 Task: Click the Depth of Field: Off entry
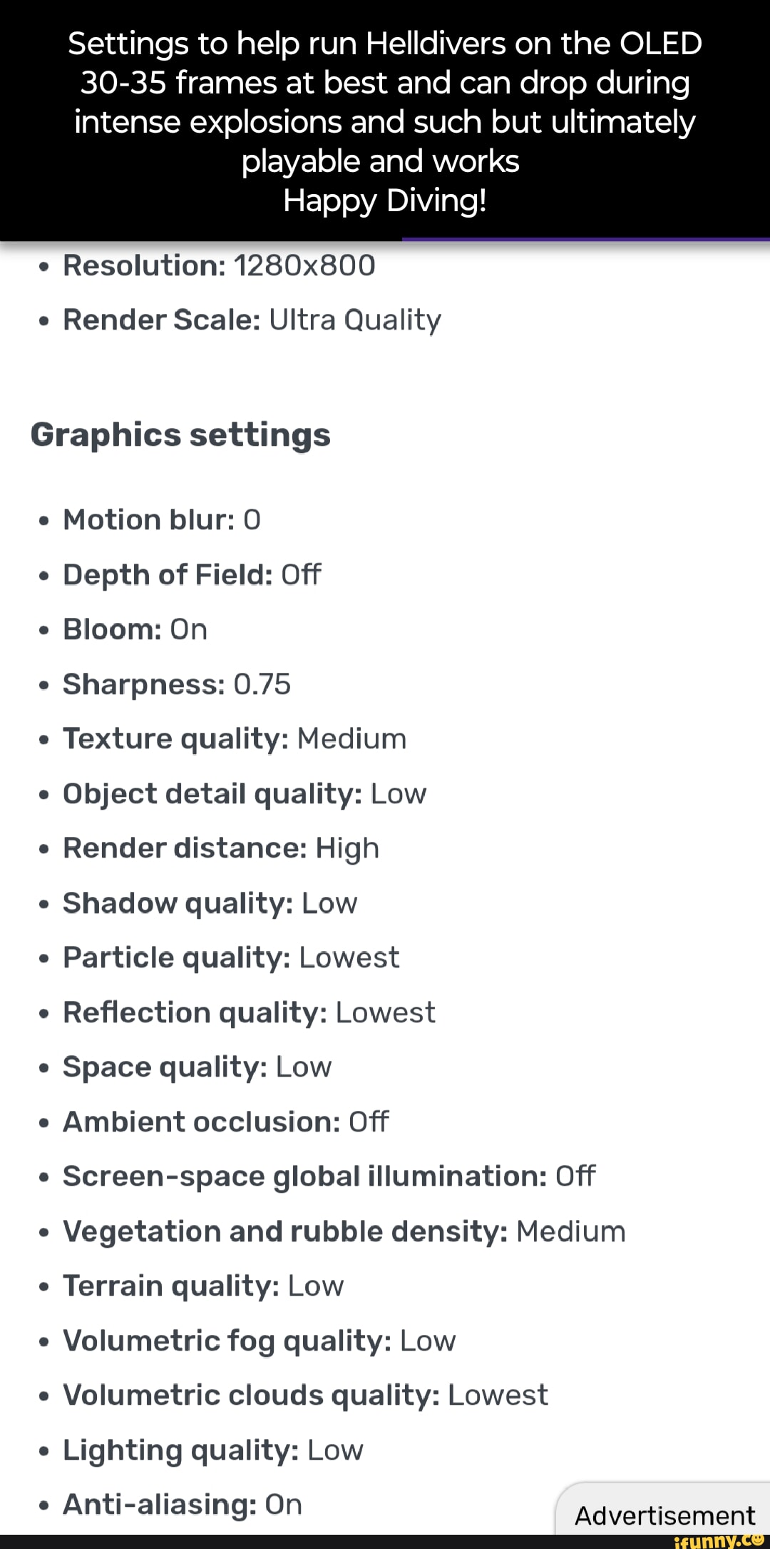(192, 574)
